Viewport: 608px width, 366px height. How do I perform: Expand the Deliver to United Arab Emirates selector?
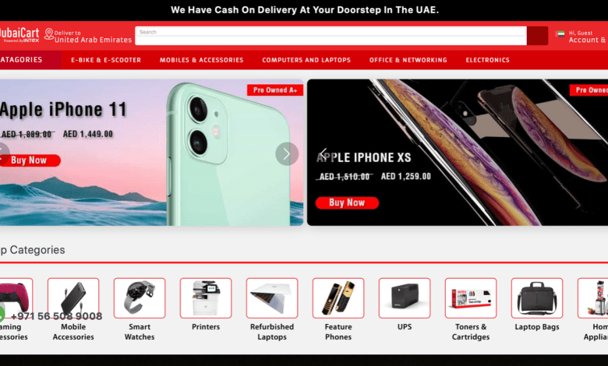coord(88,36)
